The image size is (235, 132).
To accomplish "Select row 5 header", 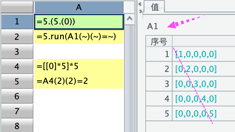I will point(17,81).
